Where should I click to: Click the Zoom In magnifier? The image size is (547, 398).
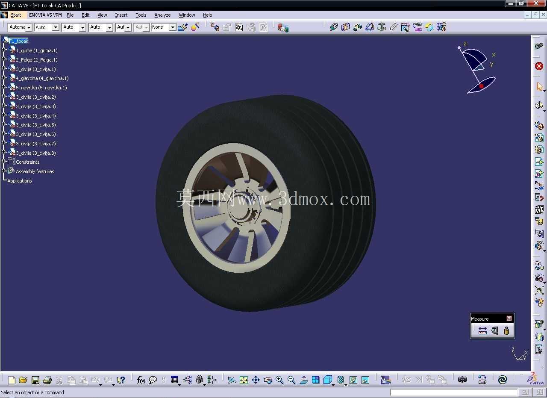pos(280,380)
